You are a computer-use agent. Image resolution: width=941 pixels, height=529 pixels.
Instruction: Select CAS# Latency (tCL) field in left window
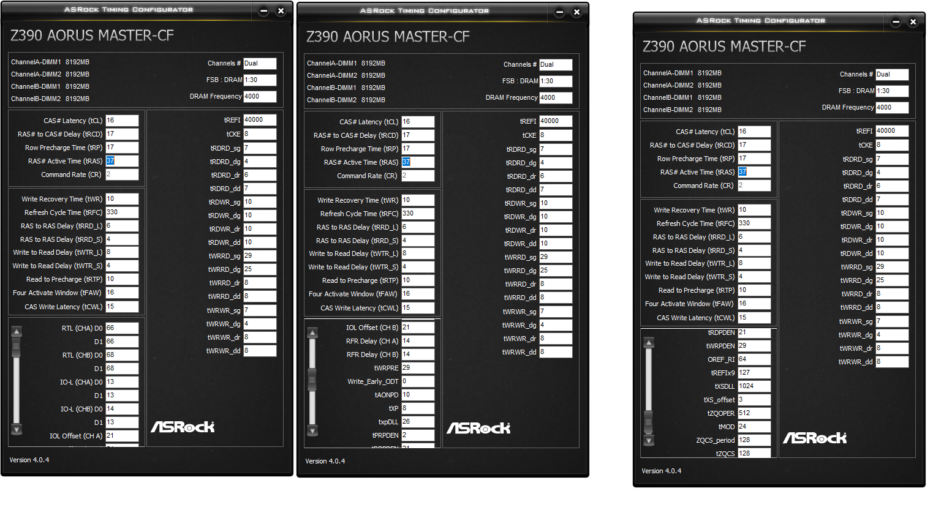pyautogui.click(x=122, y=121)
